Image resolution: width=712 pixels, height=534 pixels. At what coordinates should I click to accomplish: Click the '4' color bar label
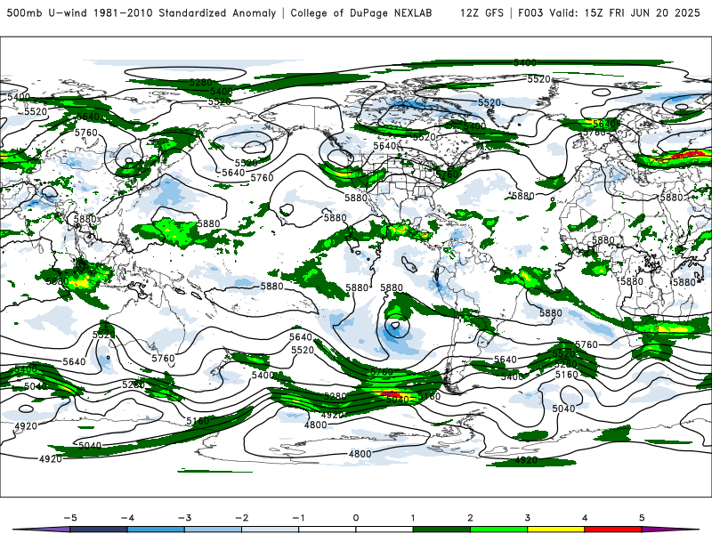585,518
